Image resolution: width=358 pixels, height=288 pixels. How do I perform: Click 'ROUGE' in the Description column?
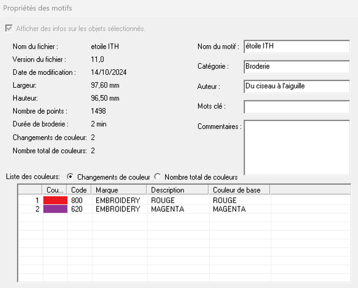click(x=163, y=200)
